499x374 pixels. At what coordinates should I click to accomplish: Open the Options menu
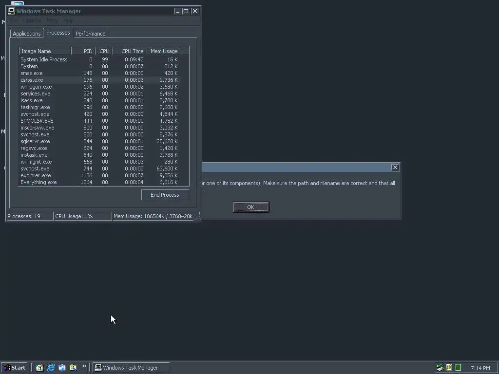(32, 20)
